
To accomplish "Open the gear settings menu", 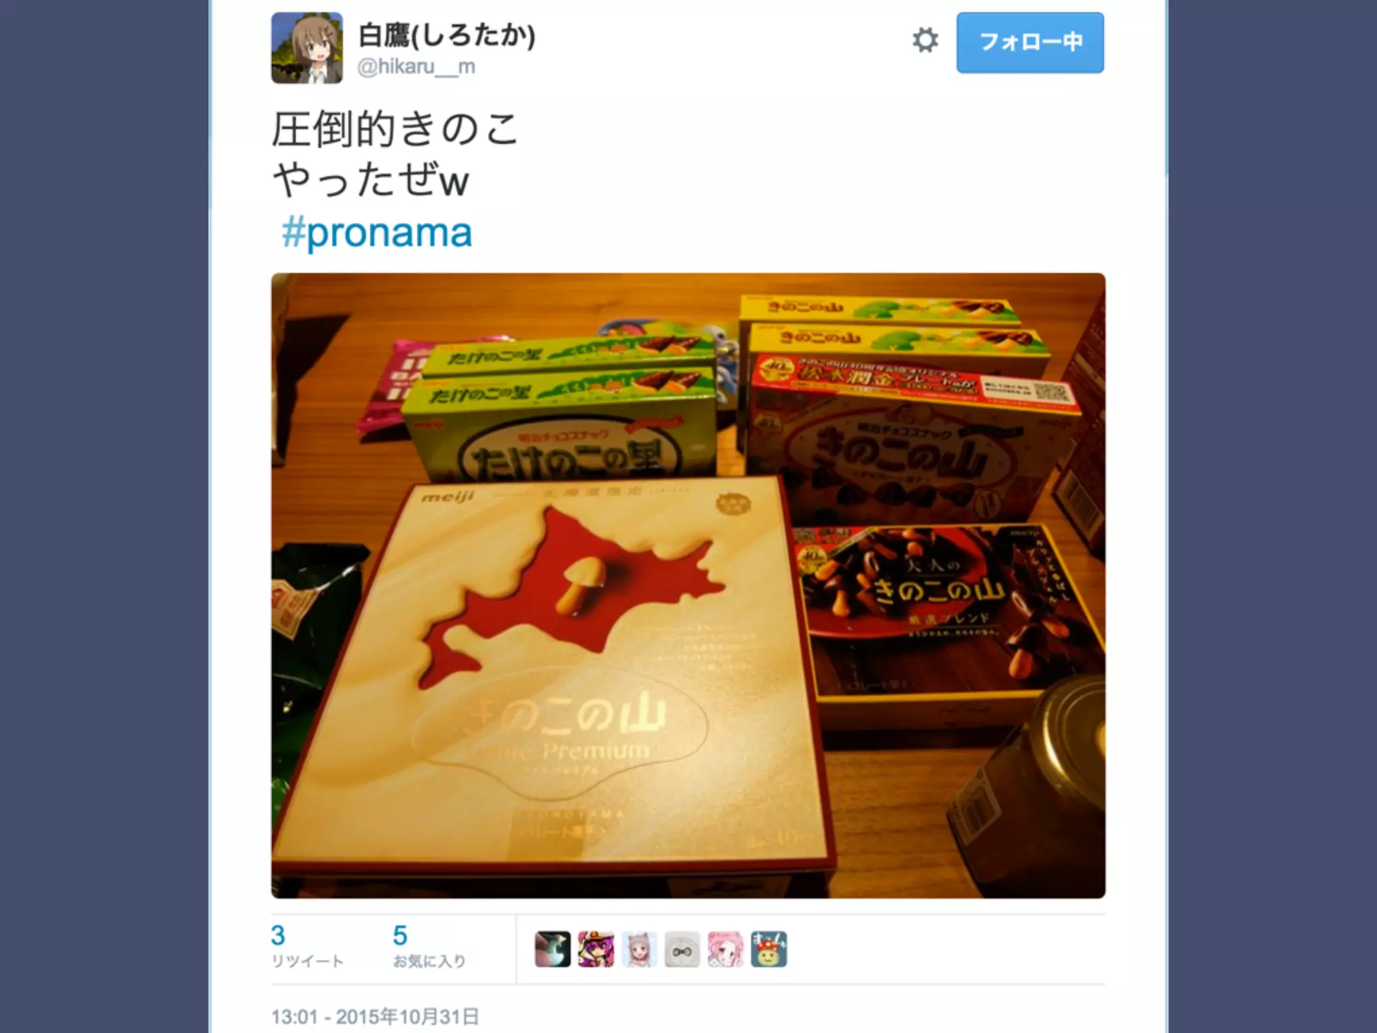I will coord(925,40).
